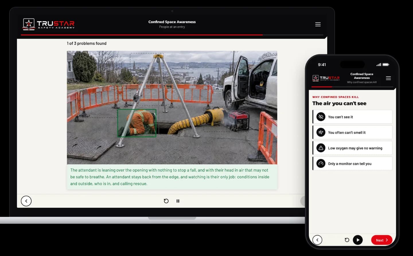Click the laptop's red lesson progress bar
The width and height of the screenshot is (413, 256).
tap(142, 35)
